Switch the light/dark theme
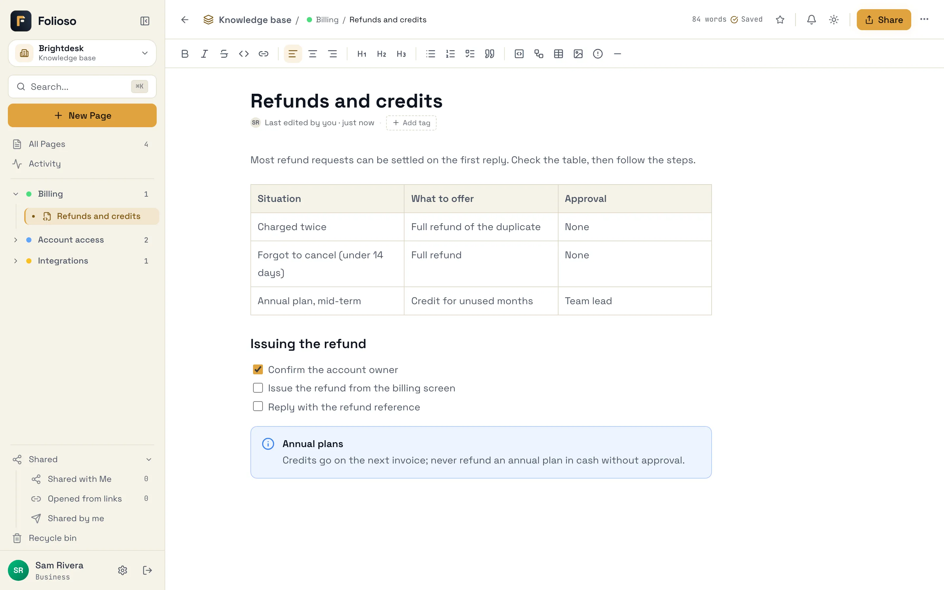This screenshot has width=944, height=590. tap(834, 20)
